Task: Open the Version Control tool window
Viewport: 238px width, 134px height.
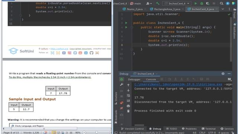Action: pyautogui.click(x=132, y=129)
